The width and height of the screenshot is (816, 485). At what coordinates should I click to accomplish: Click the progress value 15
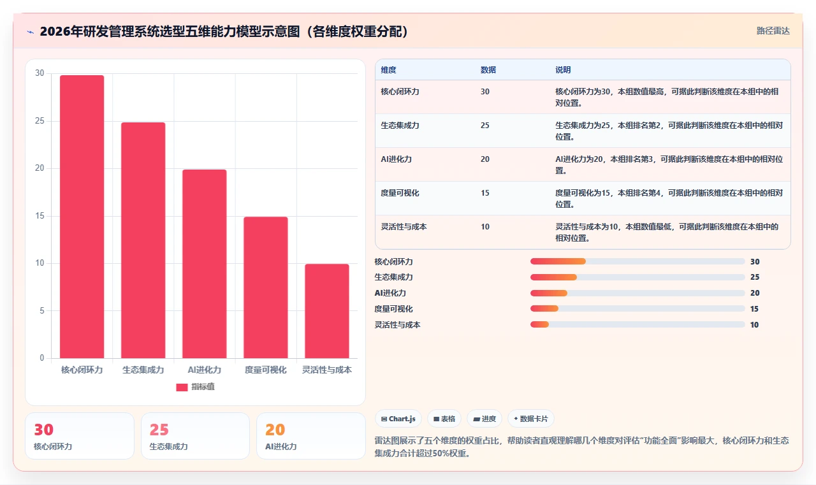pyautogui.click(x=755, y=309)
